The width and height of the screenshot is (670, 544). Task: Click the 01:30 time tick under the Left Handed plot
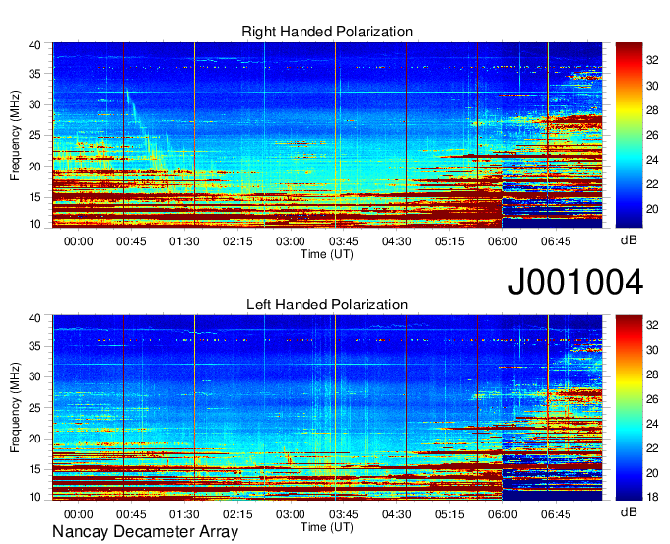(184, 514)
